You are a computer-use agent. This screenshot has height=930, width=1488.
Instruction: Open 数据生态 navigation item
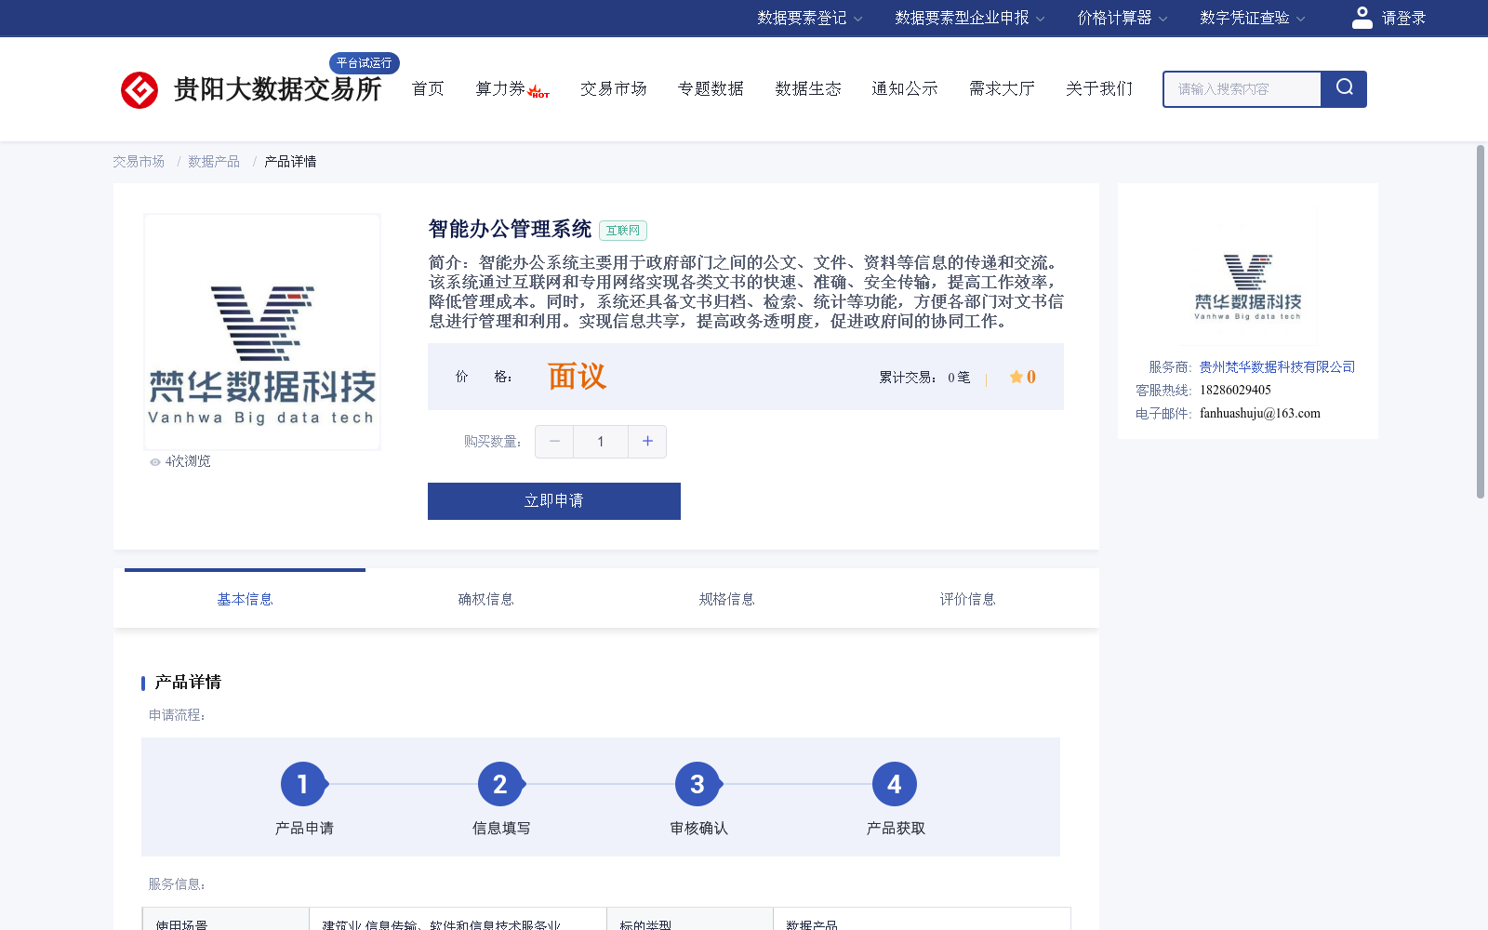point(808,88)
